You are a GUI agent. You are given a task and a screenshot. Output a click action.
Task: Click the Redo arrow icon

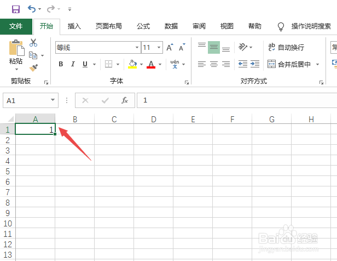click(51, 9)
